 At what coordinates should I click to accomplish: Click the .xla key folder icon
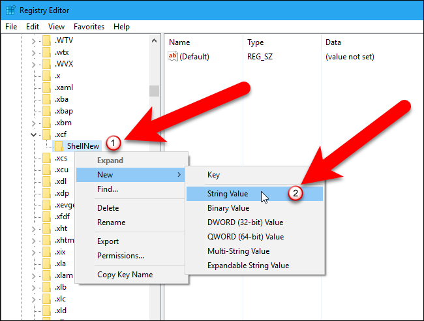(46, 264)
